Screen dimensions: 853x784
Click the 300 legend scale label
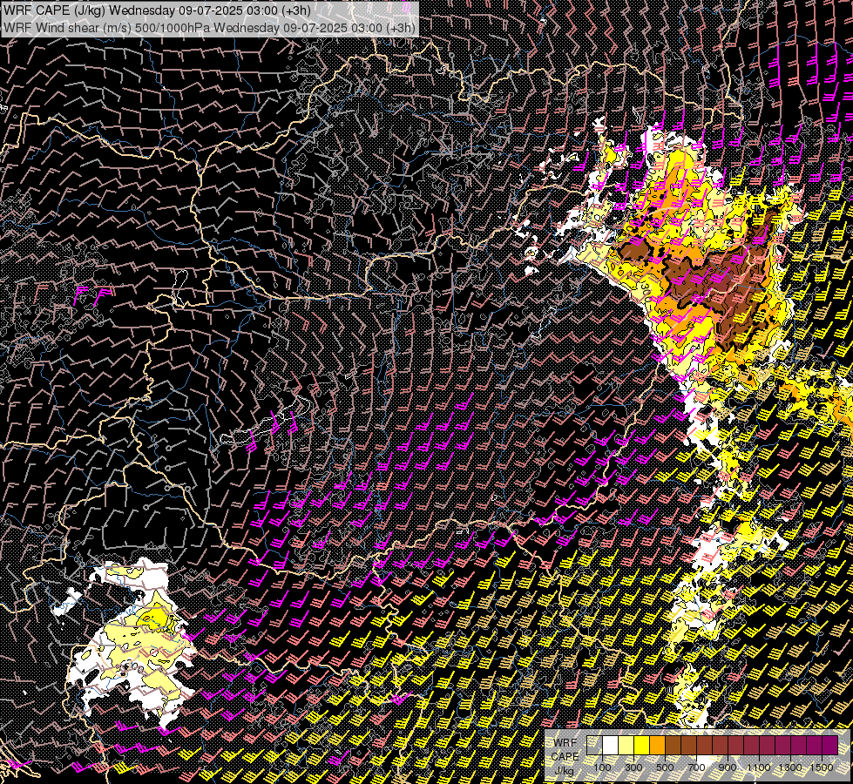633,767
